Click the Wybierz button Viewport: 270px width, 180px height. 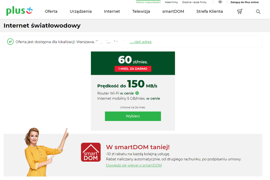[x=133, y=116]
